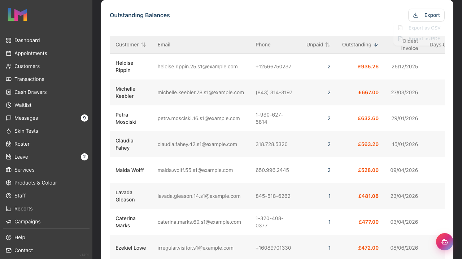Click the Messages unread badge showing 9
The width and height of the screenshot is (462, 259).
coord(84,118)
